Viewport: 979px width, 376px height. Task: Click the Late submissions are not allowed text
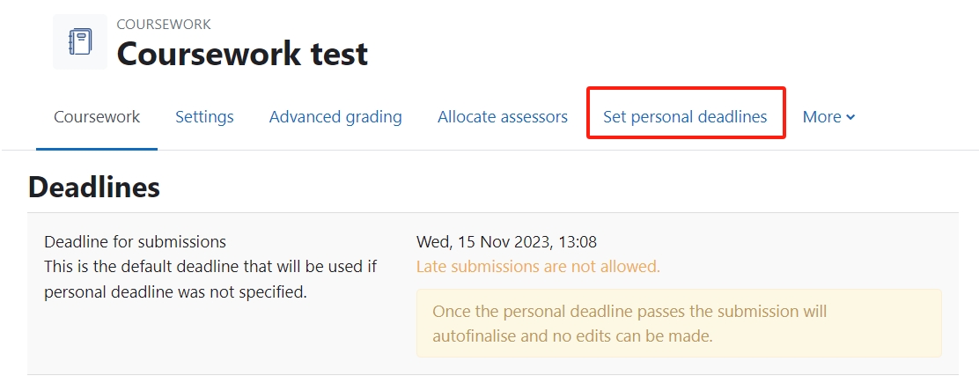[538, 267]
